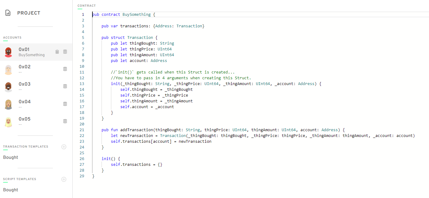The width and height of the screenshot is (429, 198).
Task: Select account 0x05
Action: click(36, 122)
